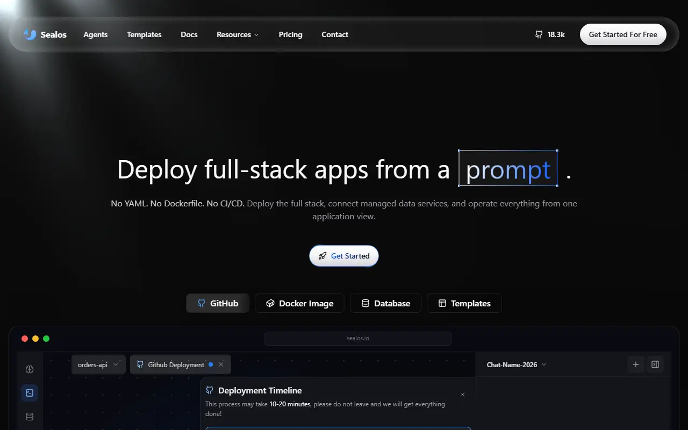
Task: Click the Deployment Timeline heading
Action: 260,391
